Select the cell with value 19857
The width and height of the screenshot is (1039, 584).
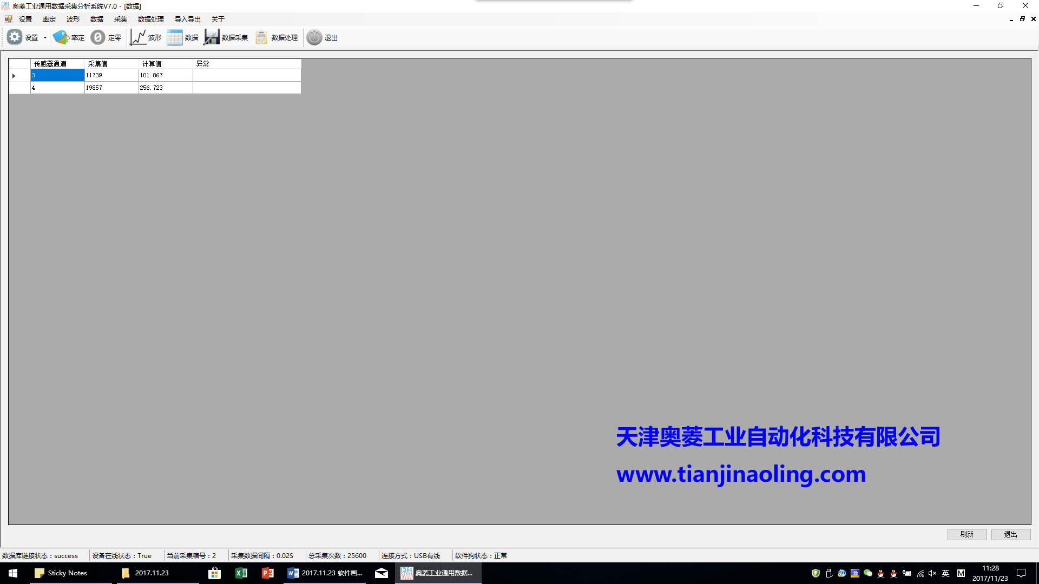pos(111,88)
